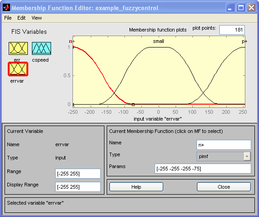Click the Help button
The image size is (259, 217).
tap(136, 187)
